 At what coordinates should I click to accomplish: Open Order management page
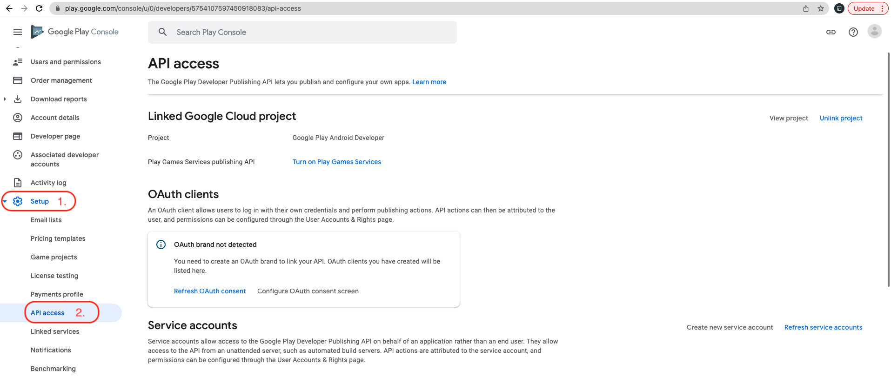(x=61, y=80)
